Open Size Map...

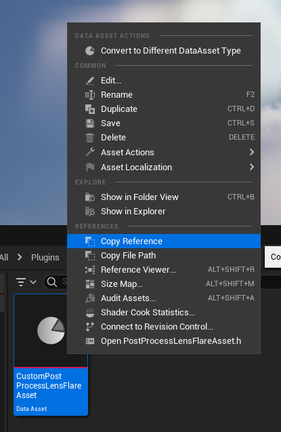click(x=164, y=284)
